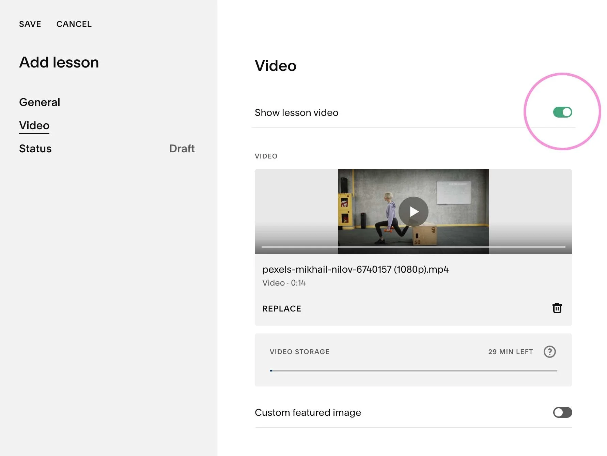Click the pexels-mikhail-nilov video filename
This screenshot has height=456, width=607.
pos(355,270)
